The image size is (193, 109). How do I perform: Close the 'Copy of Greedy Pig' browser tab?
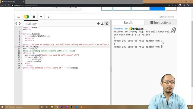tap(23, 2)
